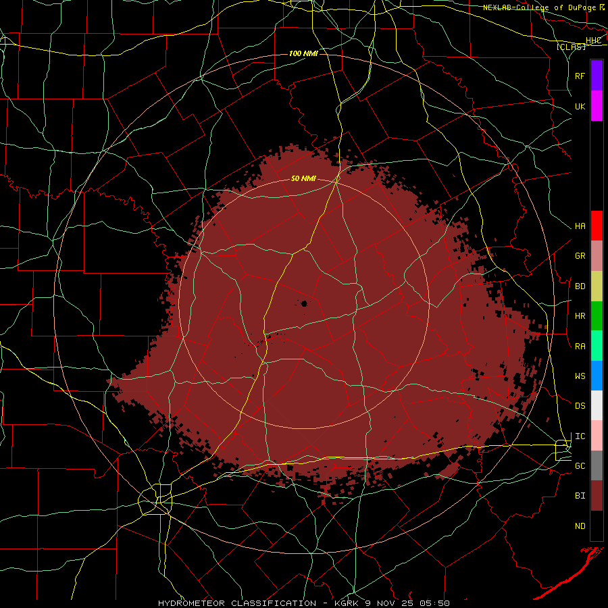Viewport: 608px width, 608px height.
Task: Click the UK legend label
Action: point(580,106)
